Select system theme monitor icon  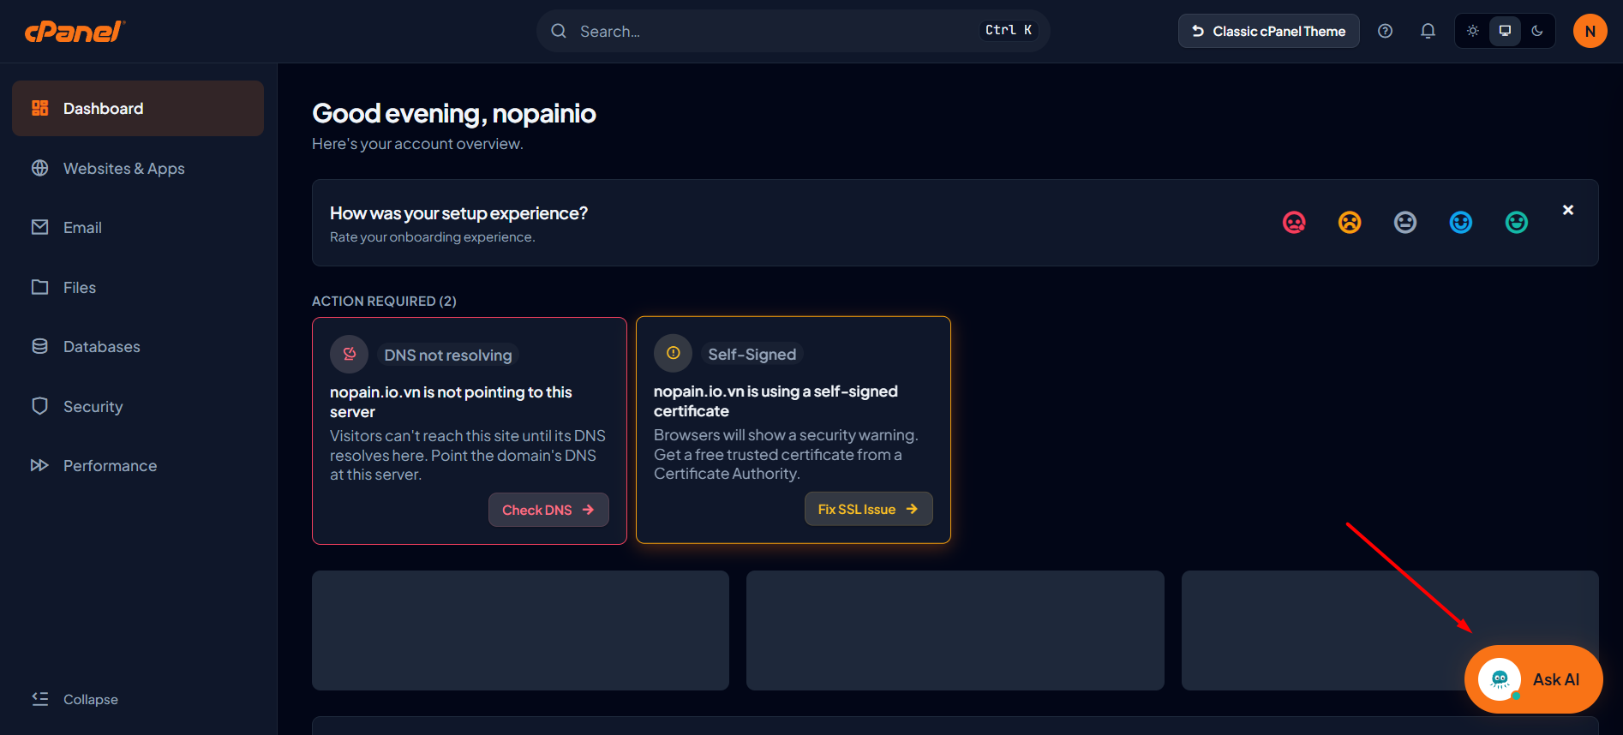tap(1505, 31)
